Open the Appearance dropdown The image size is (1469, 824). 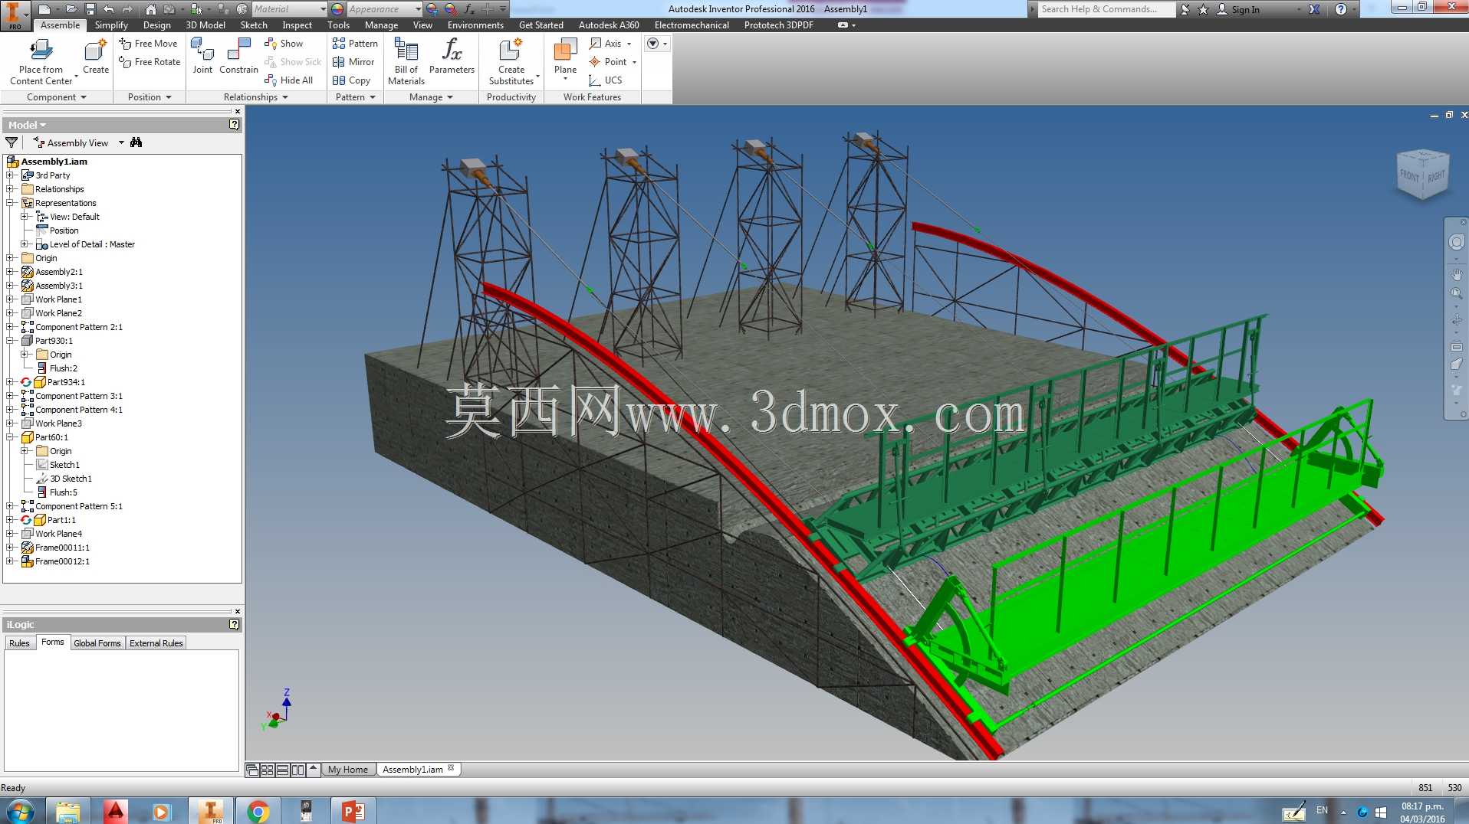(385, 9)
